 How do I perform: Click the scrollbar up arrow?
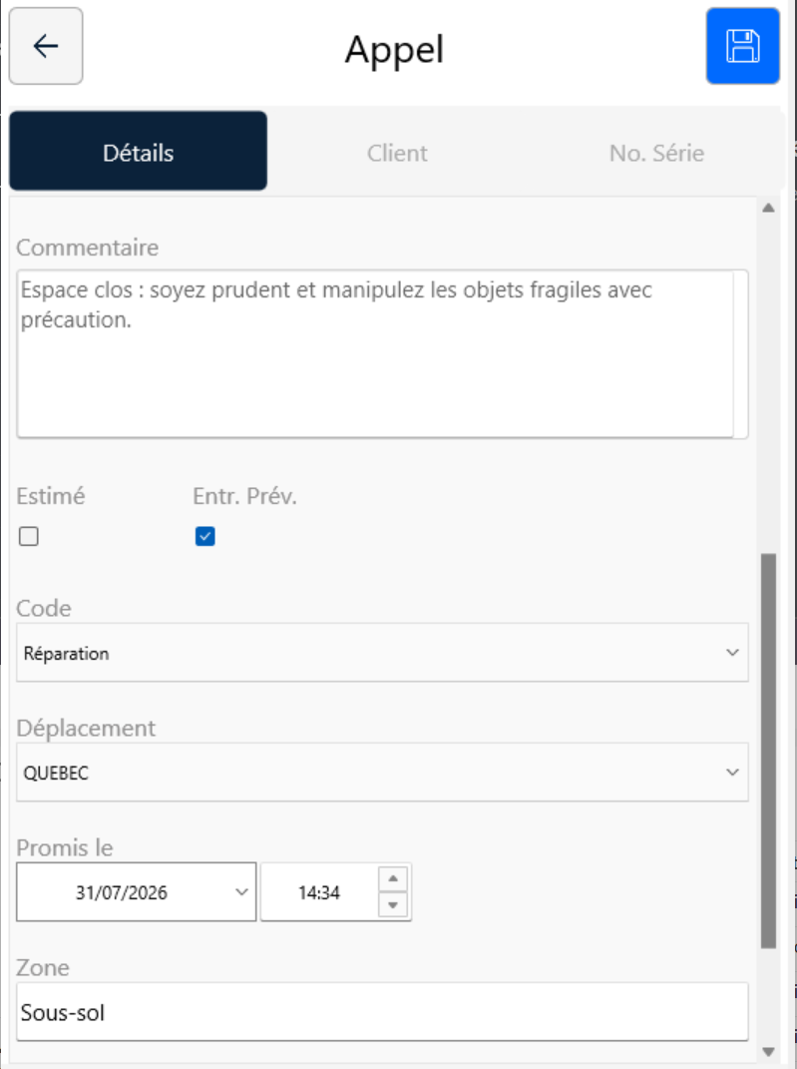click(768, 208)
